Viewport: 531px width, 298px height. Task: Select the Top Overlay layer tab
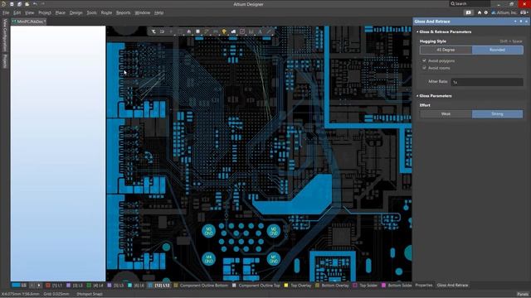[x=298, y=286]
